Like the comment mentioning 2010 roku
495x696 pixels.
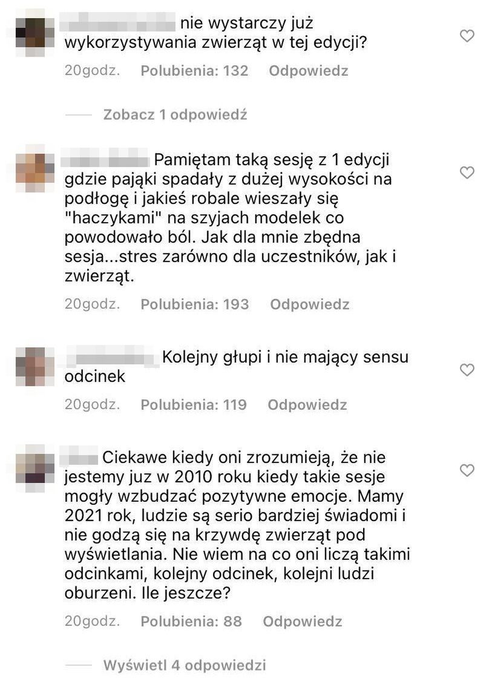[467, 470]
